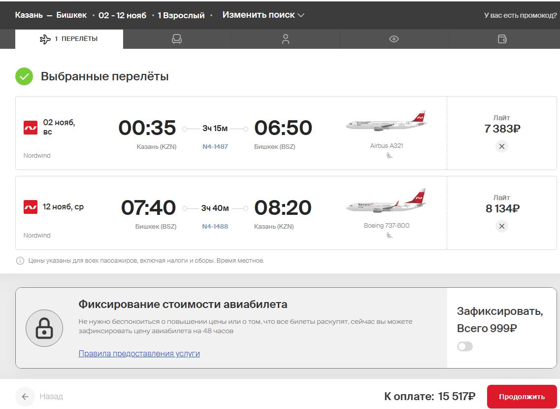The image size is (560, 409).
Task: Remove the 12 нояб Бишкек–Казань flight
Action: (501, 226)
